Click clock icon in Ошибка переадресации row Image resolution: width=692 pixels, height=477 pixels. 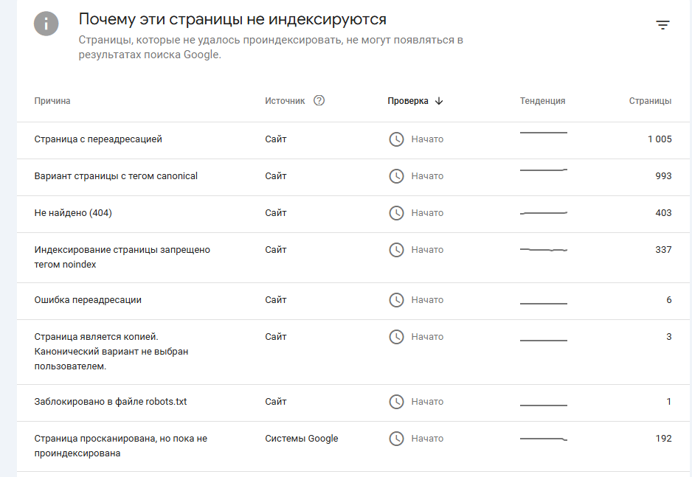pyautogui.click(x=397, y=300)
